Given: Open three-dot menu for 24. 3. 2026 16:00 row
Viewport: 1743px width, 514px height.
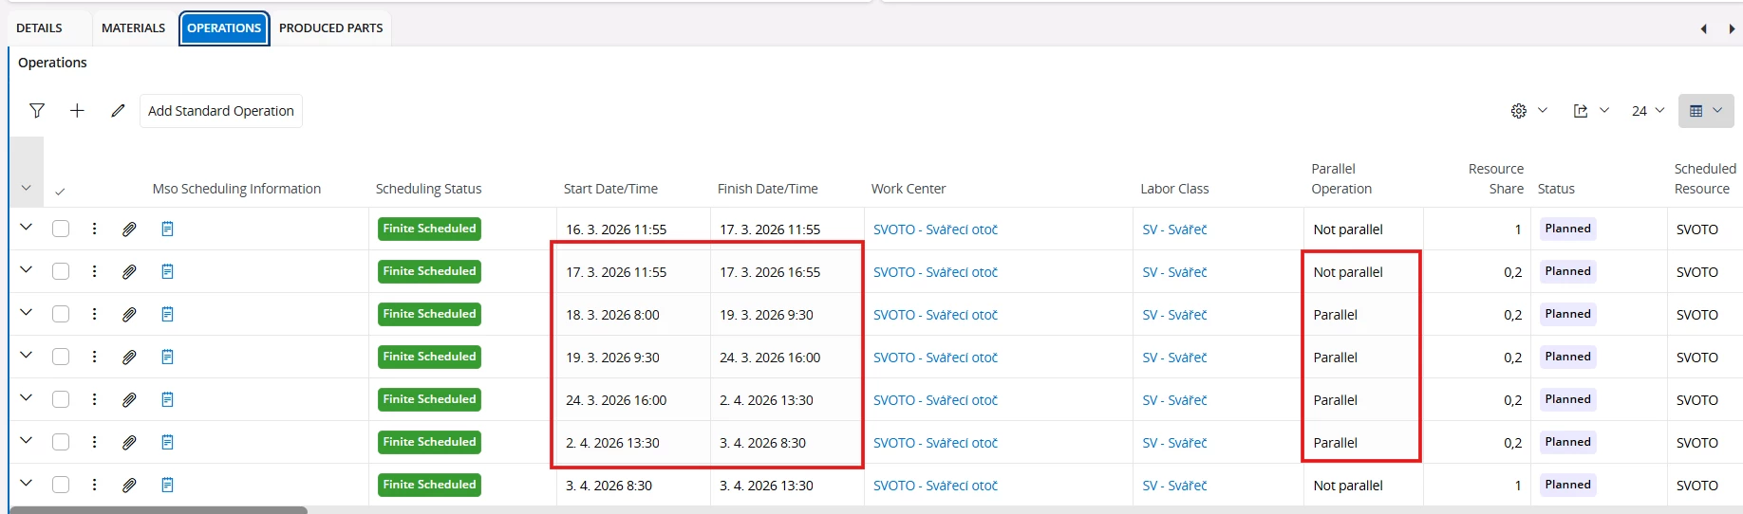Looking at the screenshot, I should click(x=94, y=399).
